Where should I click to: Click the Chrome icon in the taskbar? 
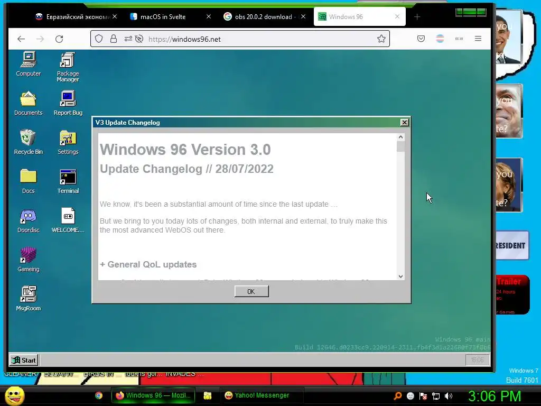[x=99, y=395]
